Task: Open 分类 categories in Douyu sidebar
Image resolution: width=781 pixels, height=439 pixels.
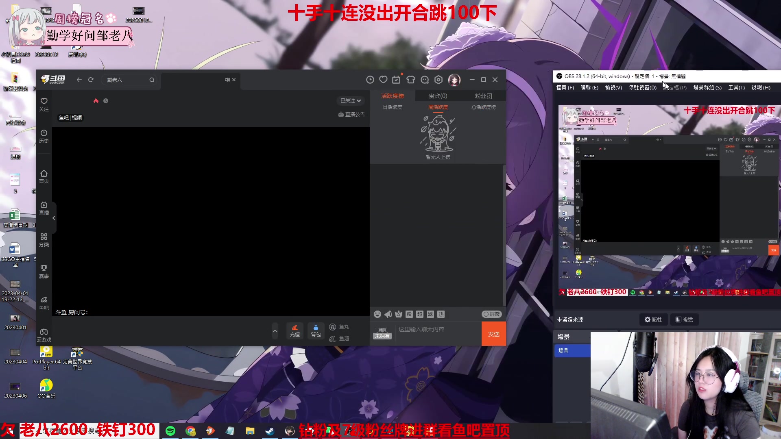Action: 44,240
